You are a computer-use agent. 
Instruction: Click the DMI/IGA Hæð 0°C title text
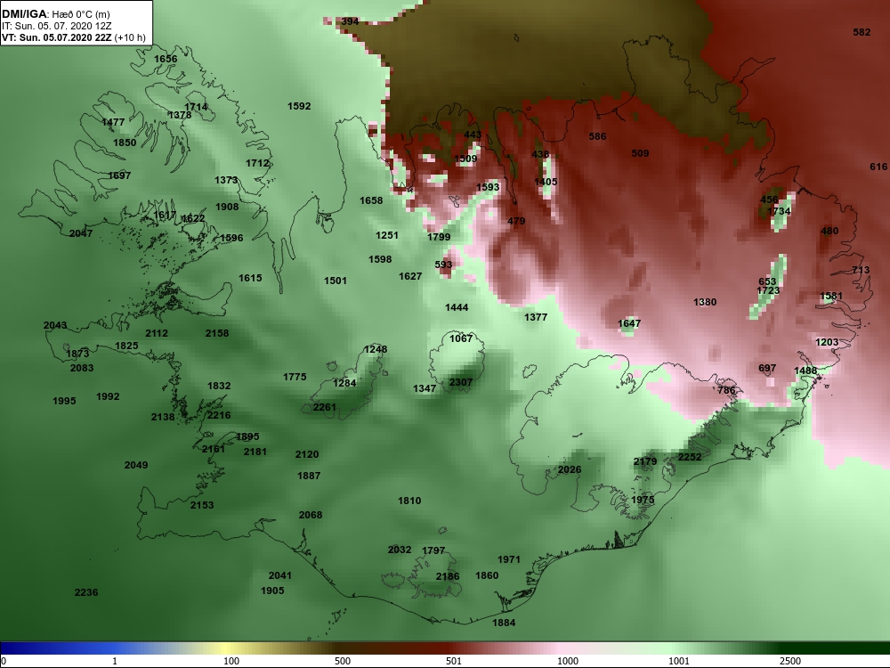56,13
